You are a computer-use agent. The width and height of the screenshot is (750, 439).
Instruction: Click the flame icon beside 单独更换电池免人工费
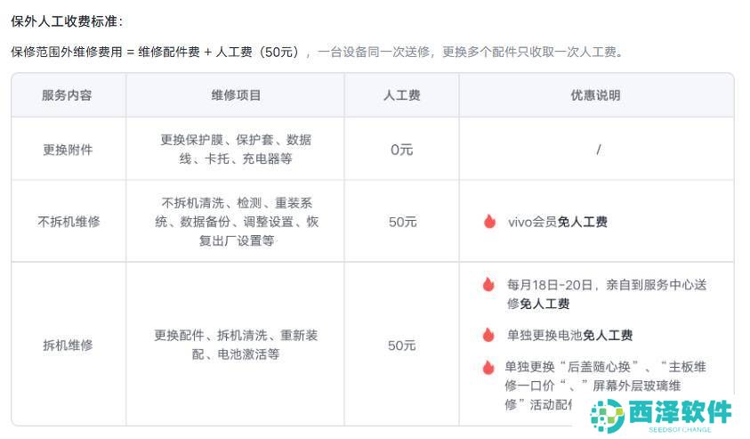[488, 335]
